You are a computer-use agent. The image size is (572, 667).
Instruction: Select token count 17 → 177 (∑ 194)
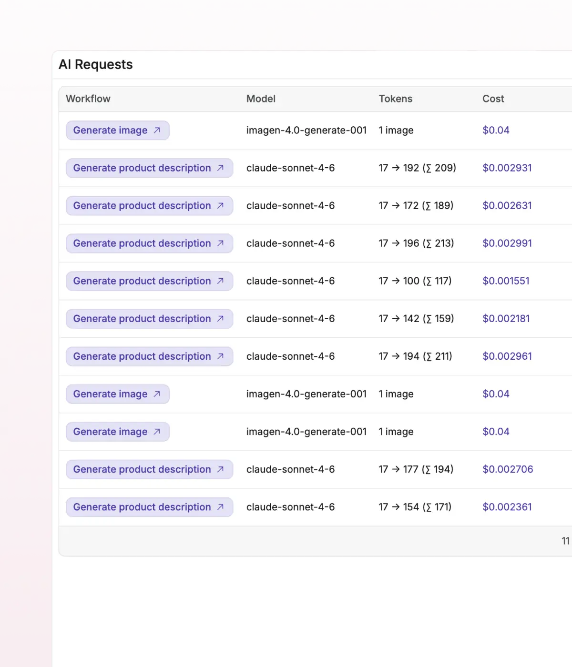[x=416, y=469]
